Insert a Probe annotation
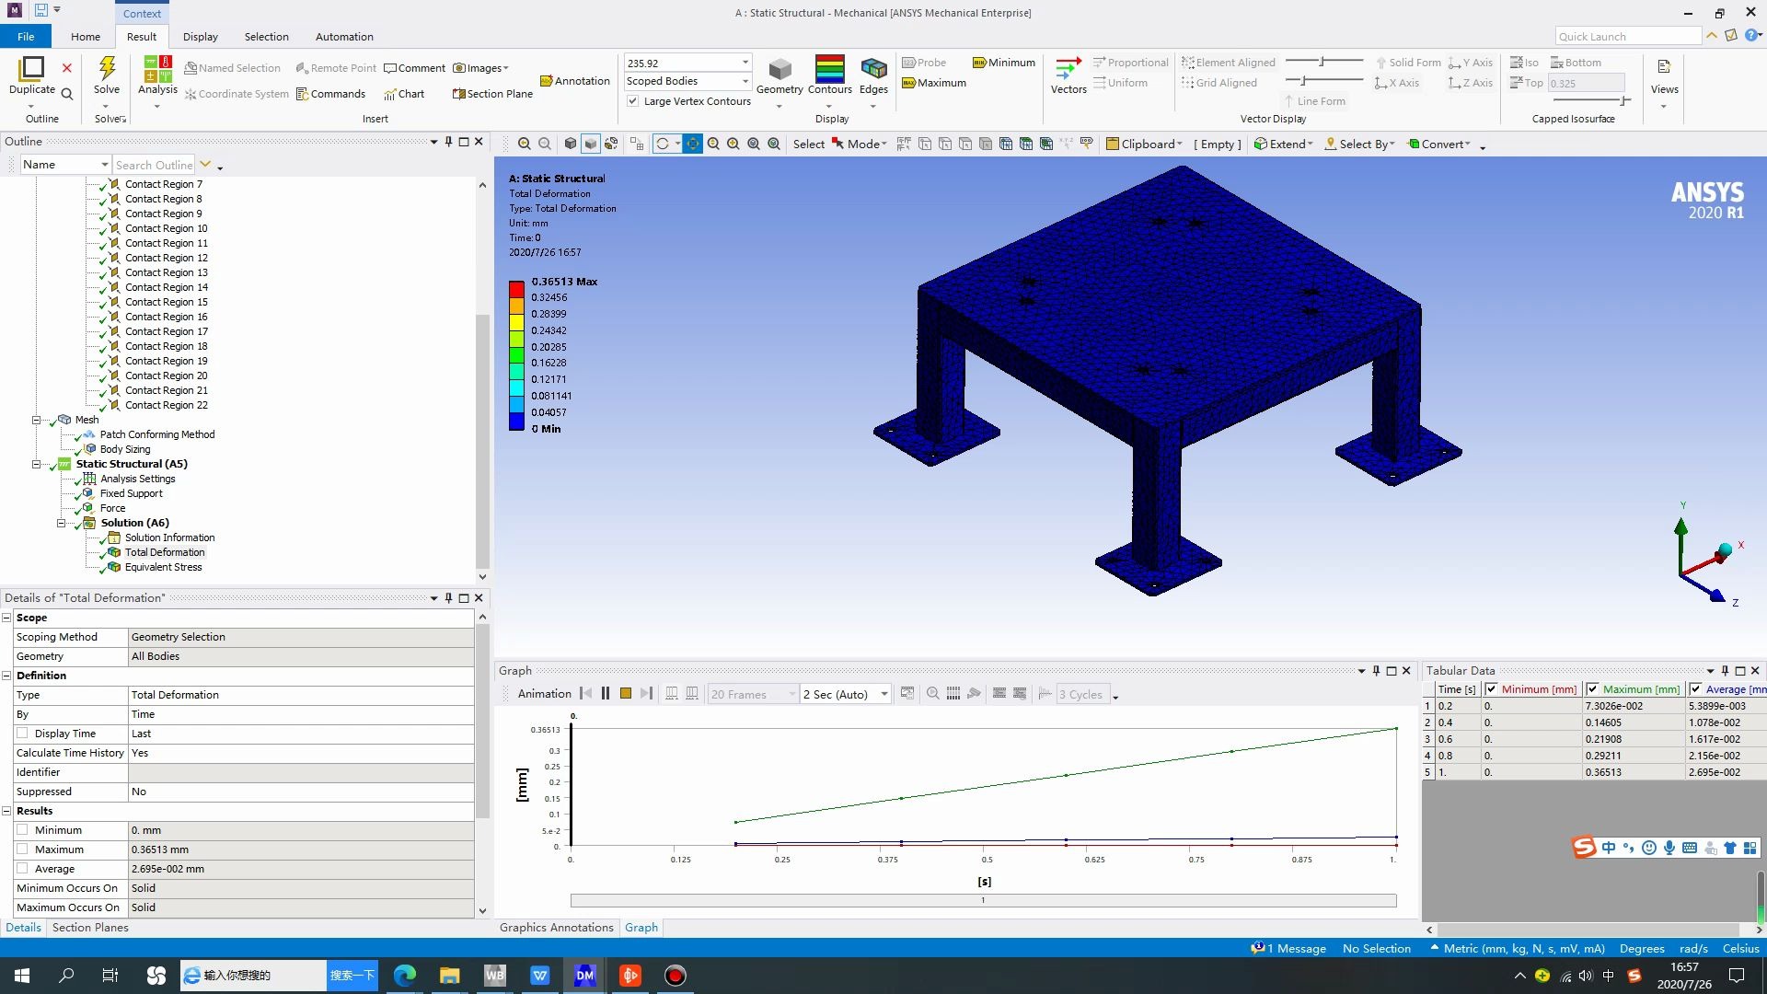Image resolution: width=1767 pixels, height=994 pixels. (x=924, y=62)
